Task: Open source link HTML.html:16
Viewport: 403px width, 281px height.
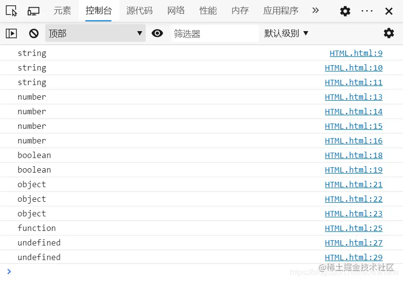Action: point(353,141)
